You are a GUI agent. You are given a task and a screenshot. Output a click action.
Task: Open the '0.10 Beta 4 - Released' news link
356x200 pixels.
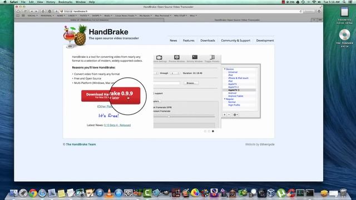[x=117, y=125]
